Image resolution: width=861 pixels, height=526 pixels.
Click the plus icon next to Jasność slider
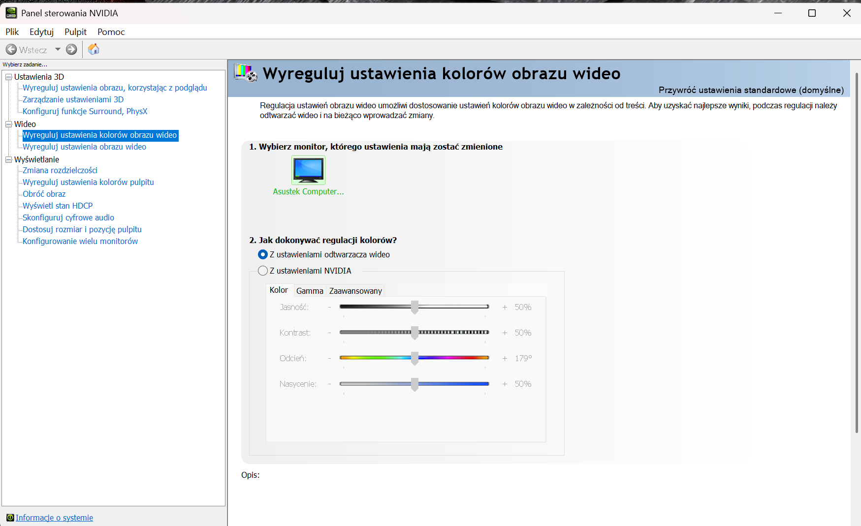505,307
